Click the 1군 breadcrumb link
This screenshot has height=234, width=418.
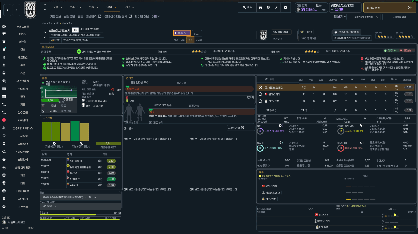click(x=57, y=23)
